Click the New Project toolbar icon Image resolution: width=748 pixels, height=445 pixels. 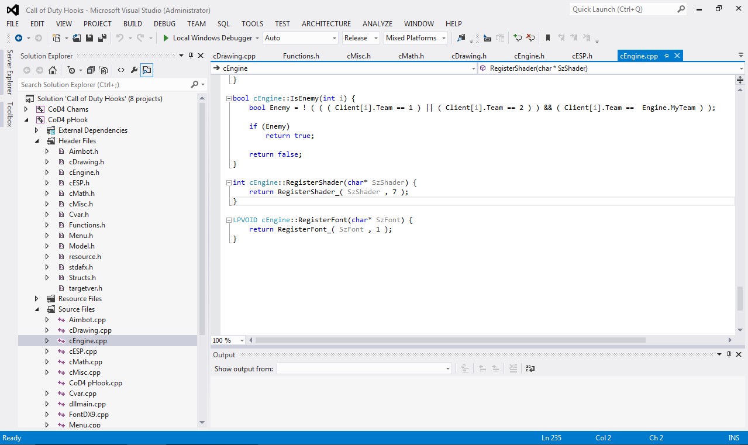coord(57,38)
